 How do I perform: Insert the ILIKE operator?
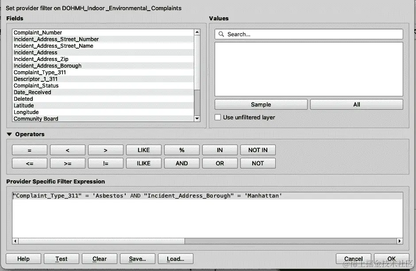point(144,163)
